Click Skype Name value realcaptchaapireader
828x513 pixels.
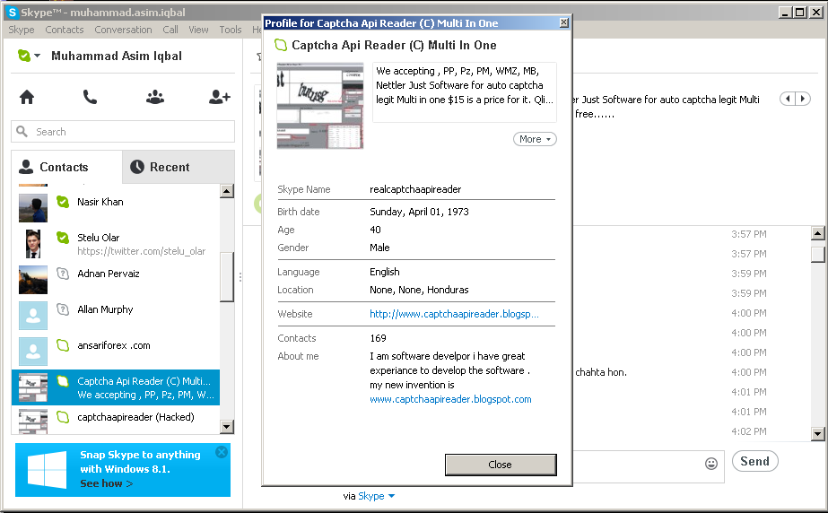click(415, 189)
